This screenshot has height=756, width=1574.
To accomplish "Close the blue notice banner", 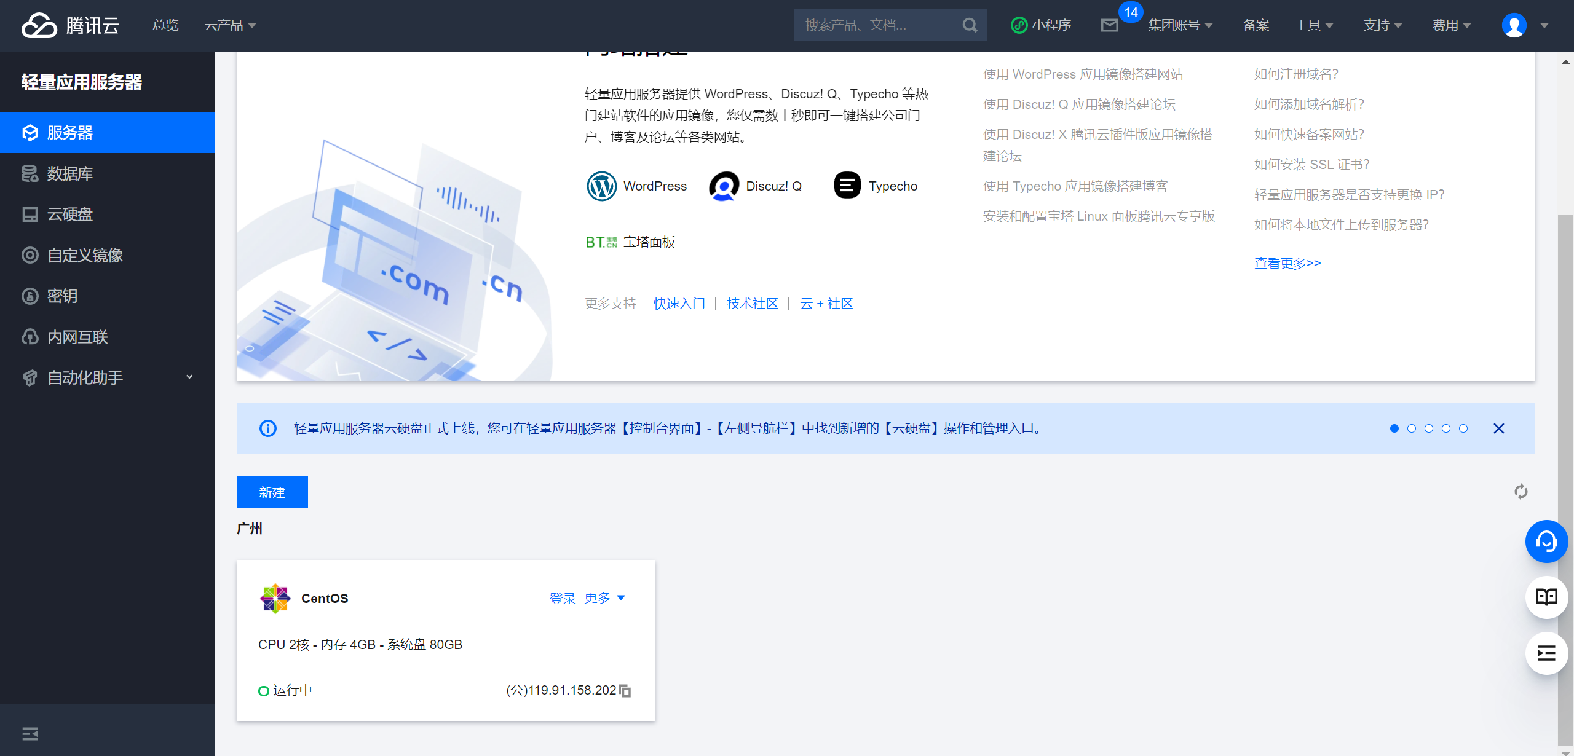I will 1499,428.
